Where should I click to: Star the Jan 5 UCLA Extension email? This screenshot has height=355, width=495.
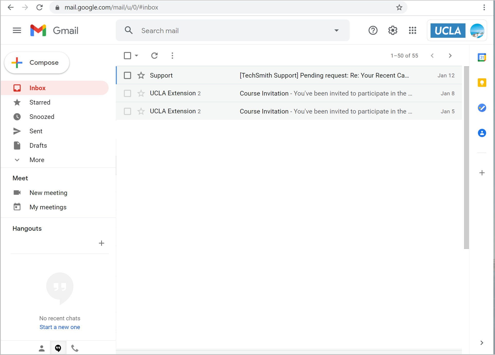coord(141,111)
